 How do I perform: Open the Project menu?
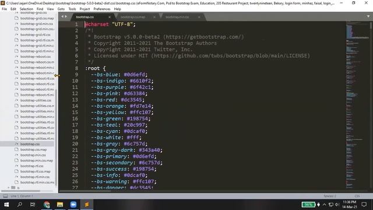pos(85,9)
